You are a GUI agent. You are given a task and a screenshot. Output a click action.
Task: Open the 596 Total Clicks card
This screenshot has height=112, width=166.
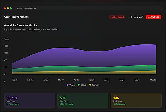pos(83,100)
